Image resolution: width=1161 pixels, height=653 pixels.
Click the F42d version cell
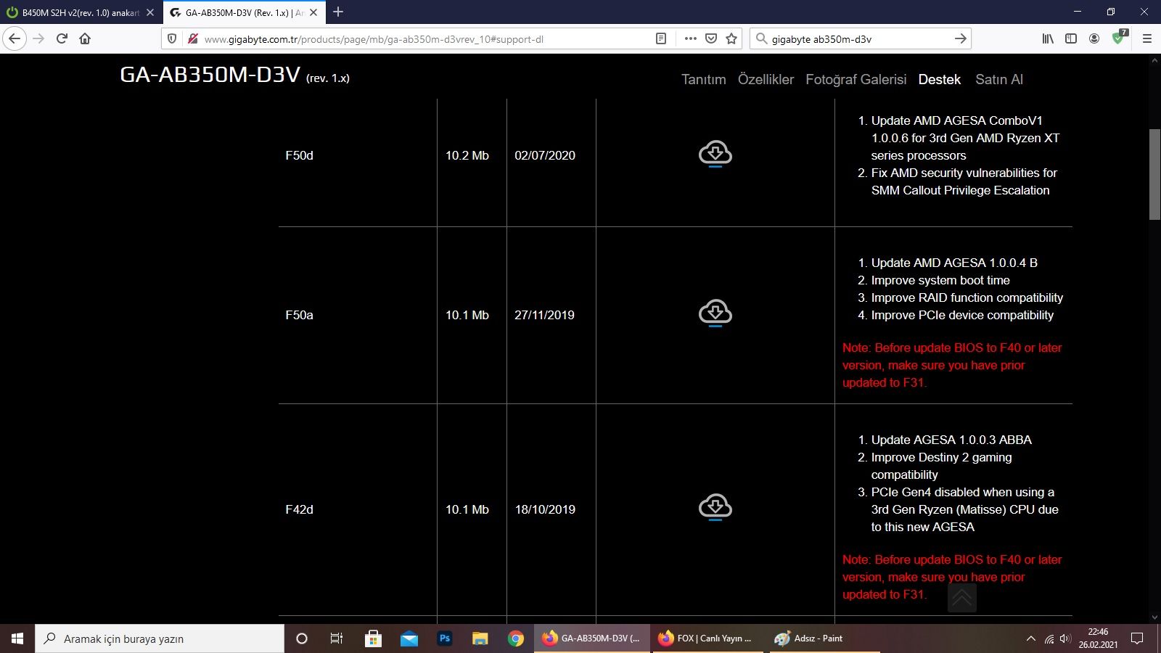point(299,509)
